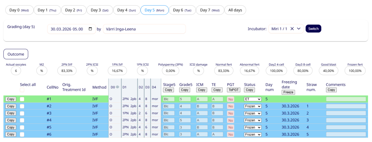Tick the checkbox for cell #4
Screen dimensions: 372x142
22,120
